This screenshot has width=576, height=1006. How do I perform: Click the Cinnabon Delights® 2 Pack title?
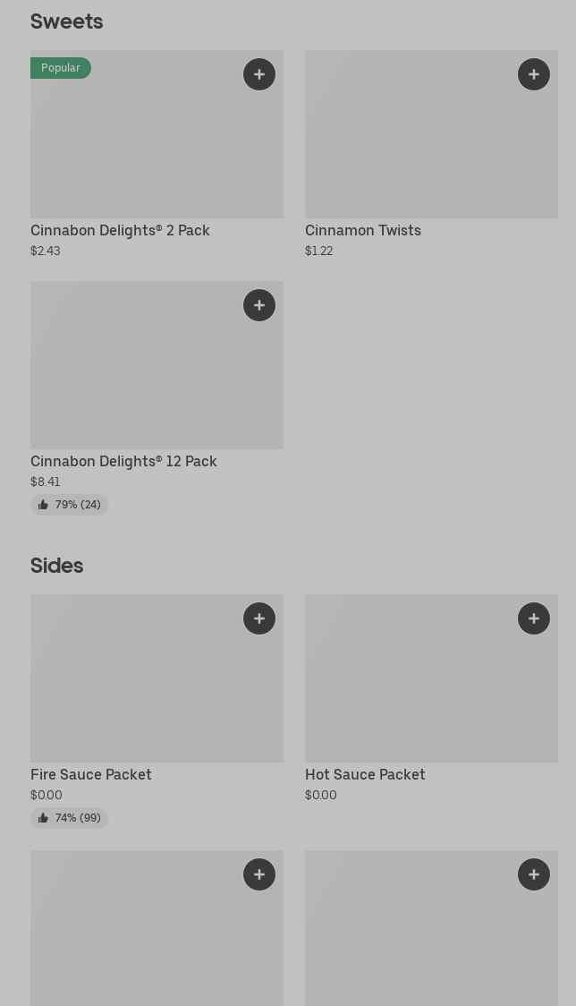pos(120,230)
